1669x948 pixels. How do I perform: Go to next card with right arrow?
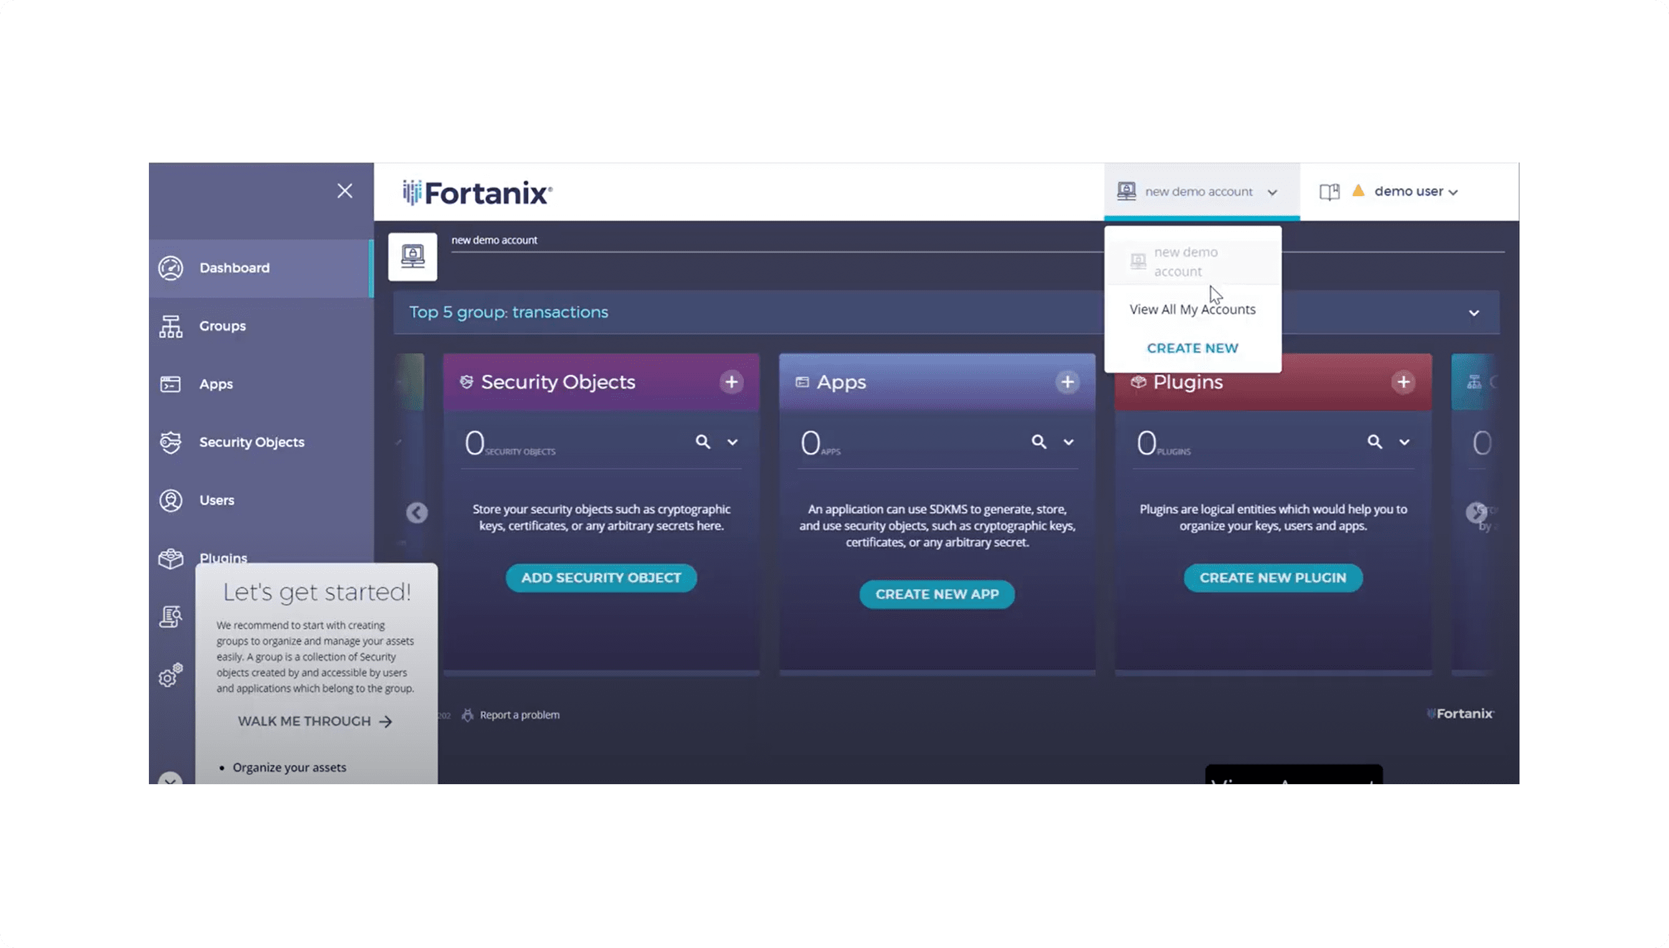(1475, 513)
